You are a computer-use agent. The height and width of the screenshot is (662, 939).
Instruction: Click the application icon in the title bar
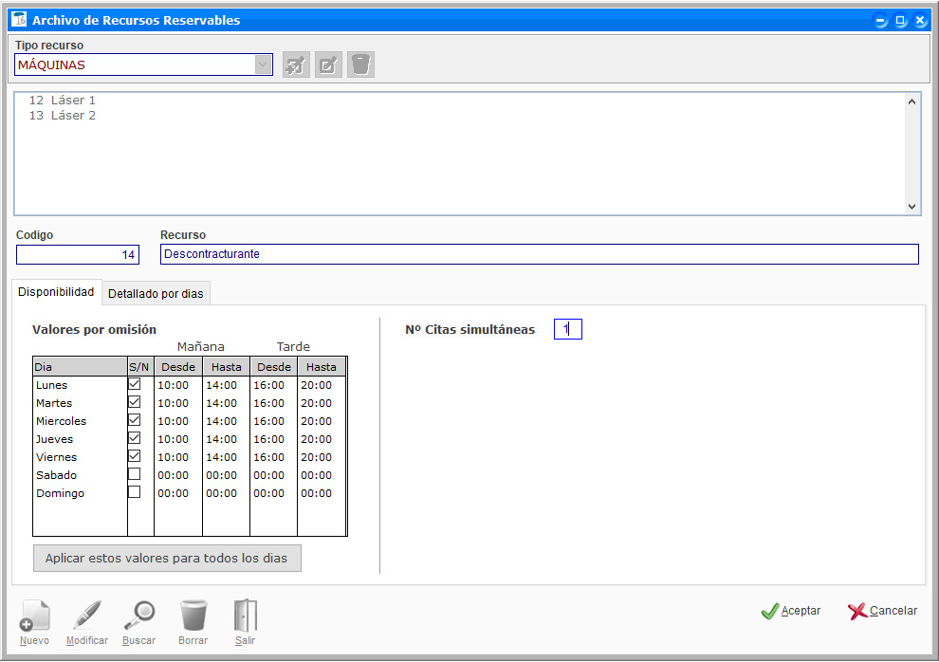[19, 19]
